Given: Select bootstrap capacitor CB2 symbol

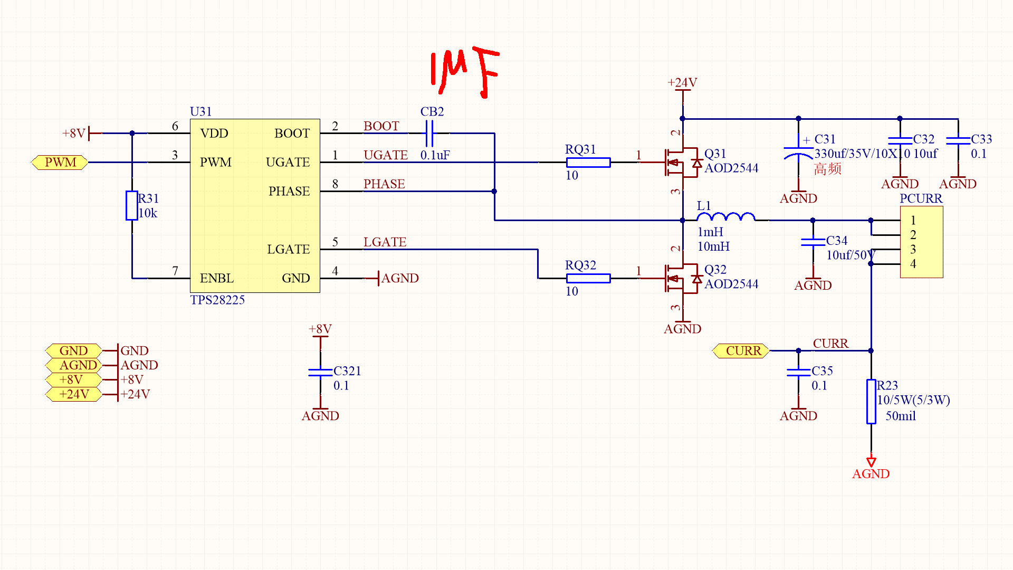Looking at the screenshot, I should coord(429,134).
